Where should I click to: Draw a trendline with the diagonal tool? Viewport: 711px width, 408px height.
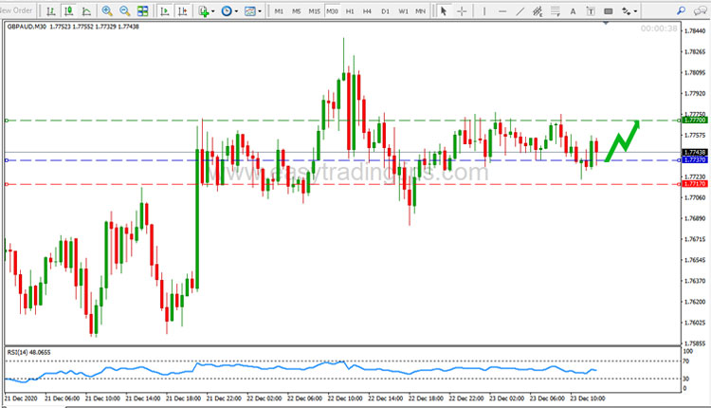click(520, 10)
